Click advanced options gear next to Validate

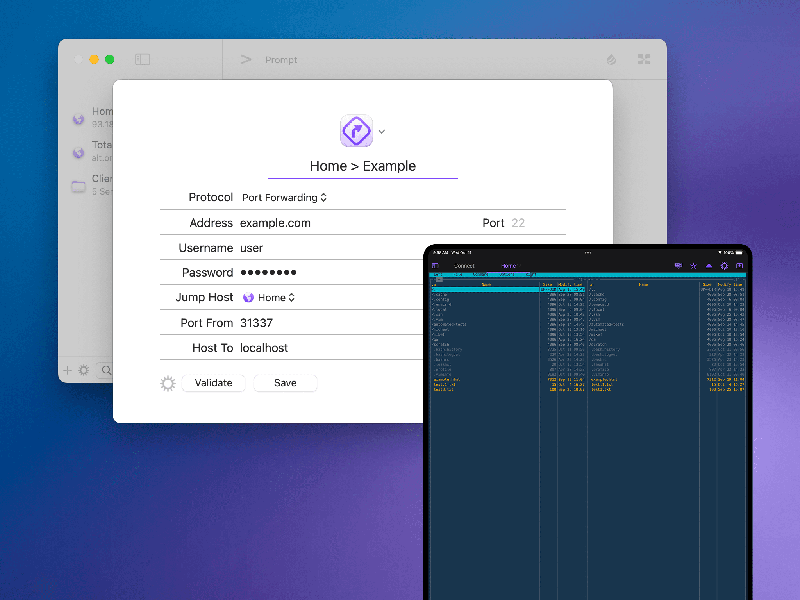168,383
